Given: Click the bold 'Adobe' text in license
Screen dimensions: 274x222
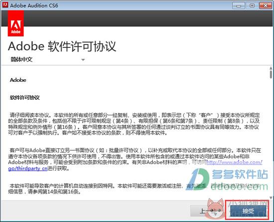Looking at the screenshot, I should tap(18, 80).
